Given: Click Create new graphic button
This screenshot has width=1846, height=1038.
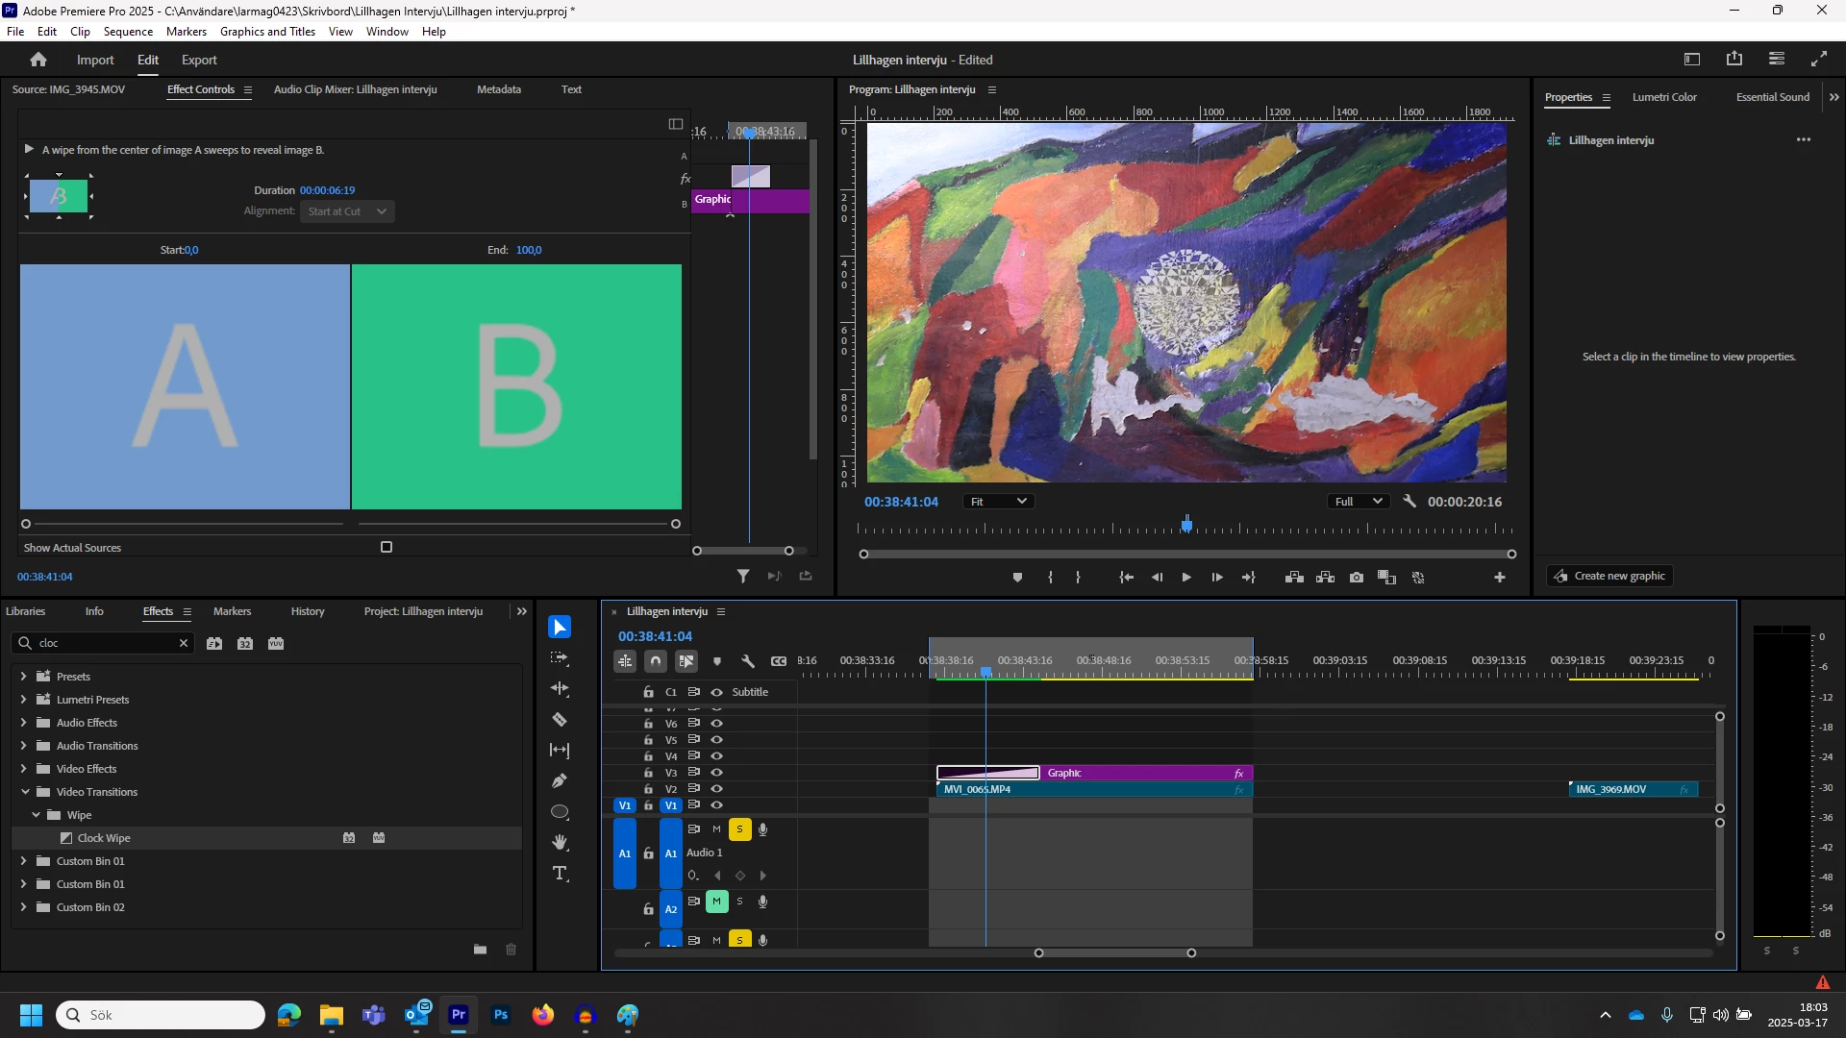Looking at the screenshot, I should click(x=1610, y=577).
